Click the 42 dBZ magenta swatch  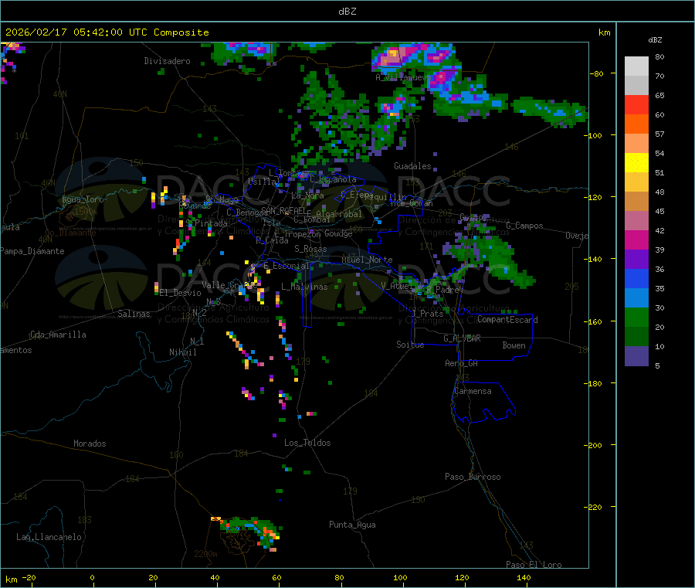tap(636, 240)
